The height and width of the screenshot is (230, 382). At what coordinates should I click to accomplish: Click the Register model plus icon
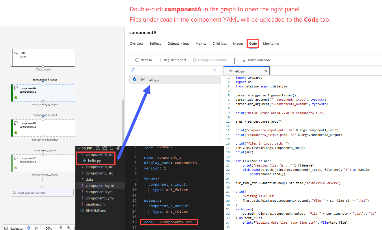point(160,60)
